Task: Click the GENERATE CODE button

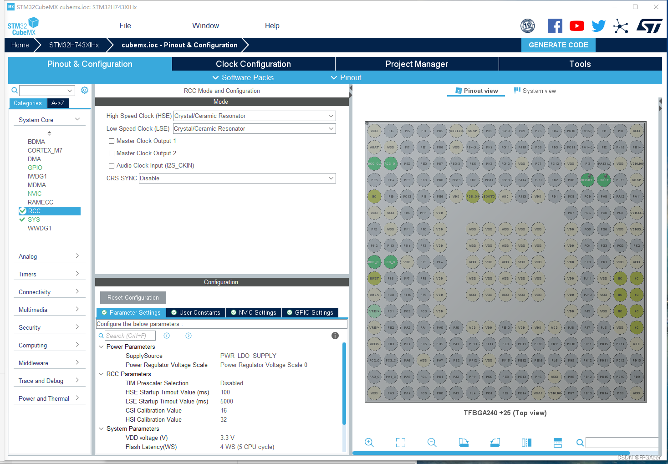Action: tap(558, 45)
